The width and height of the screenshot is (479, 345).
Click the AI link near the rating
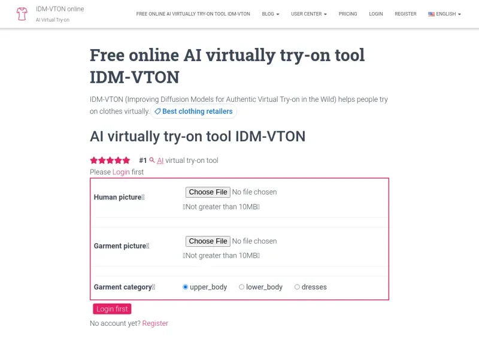[159, 160]
